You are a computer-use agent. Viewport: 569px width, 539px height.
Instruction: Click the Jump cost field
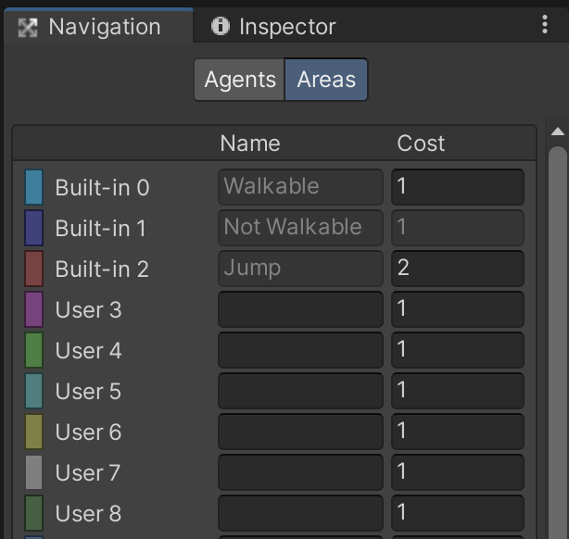pos(457,269)
